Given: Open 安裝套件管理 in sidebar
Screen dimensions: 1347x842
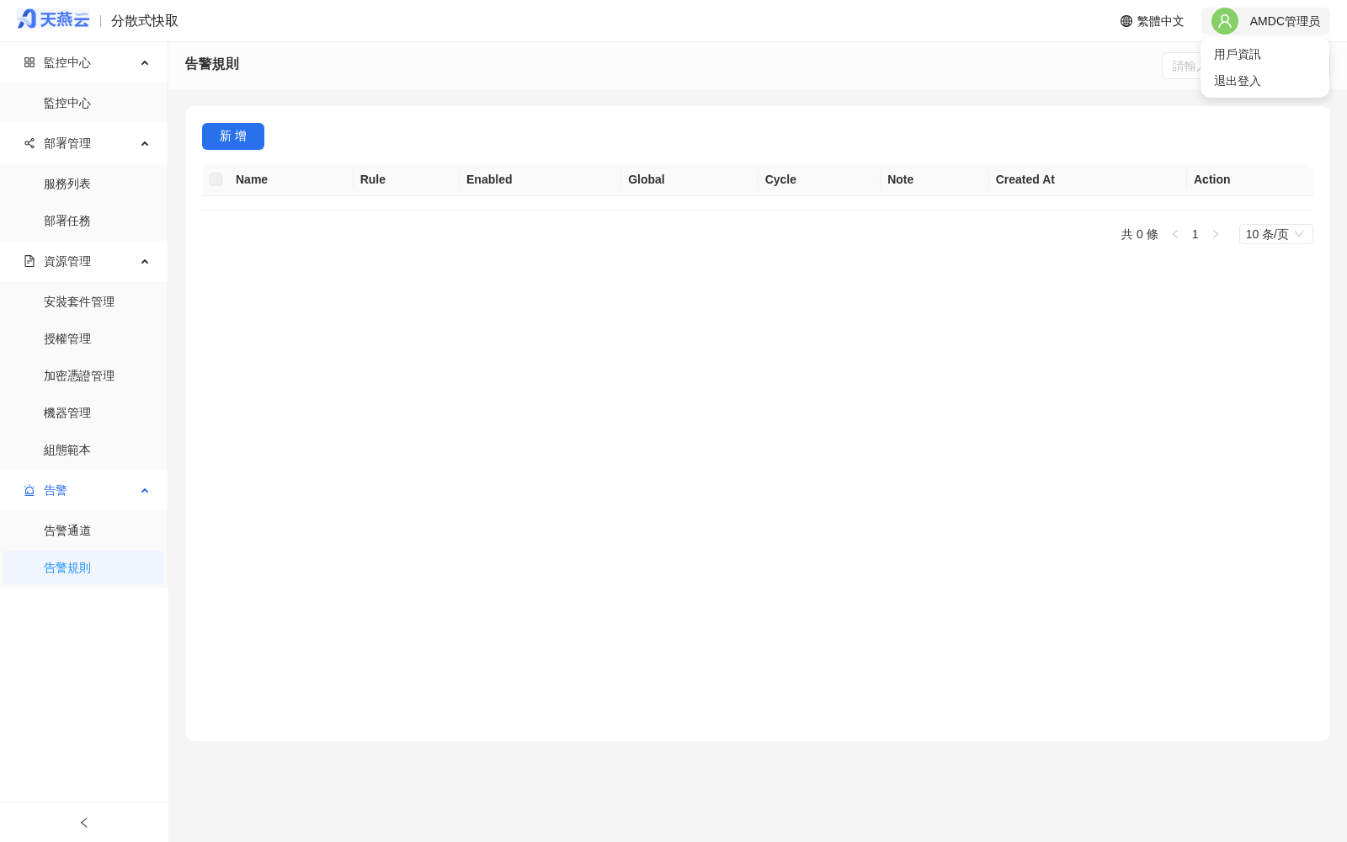Looking at the screenshot, I should (84, 301).
